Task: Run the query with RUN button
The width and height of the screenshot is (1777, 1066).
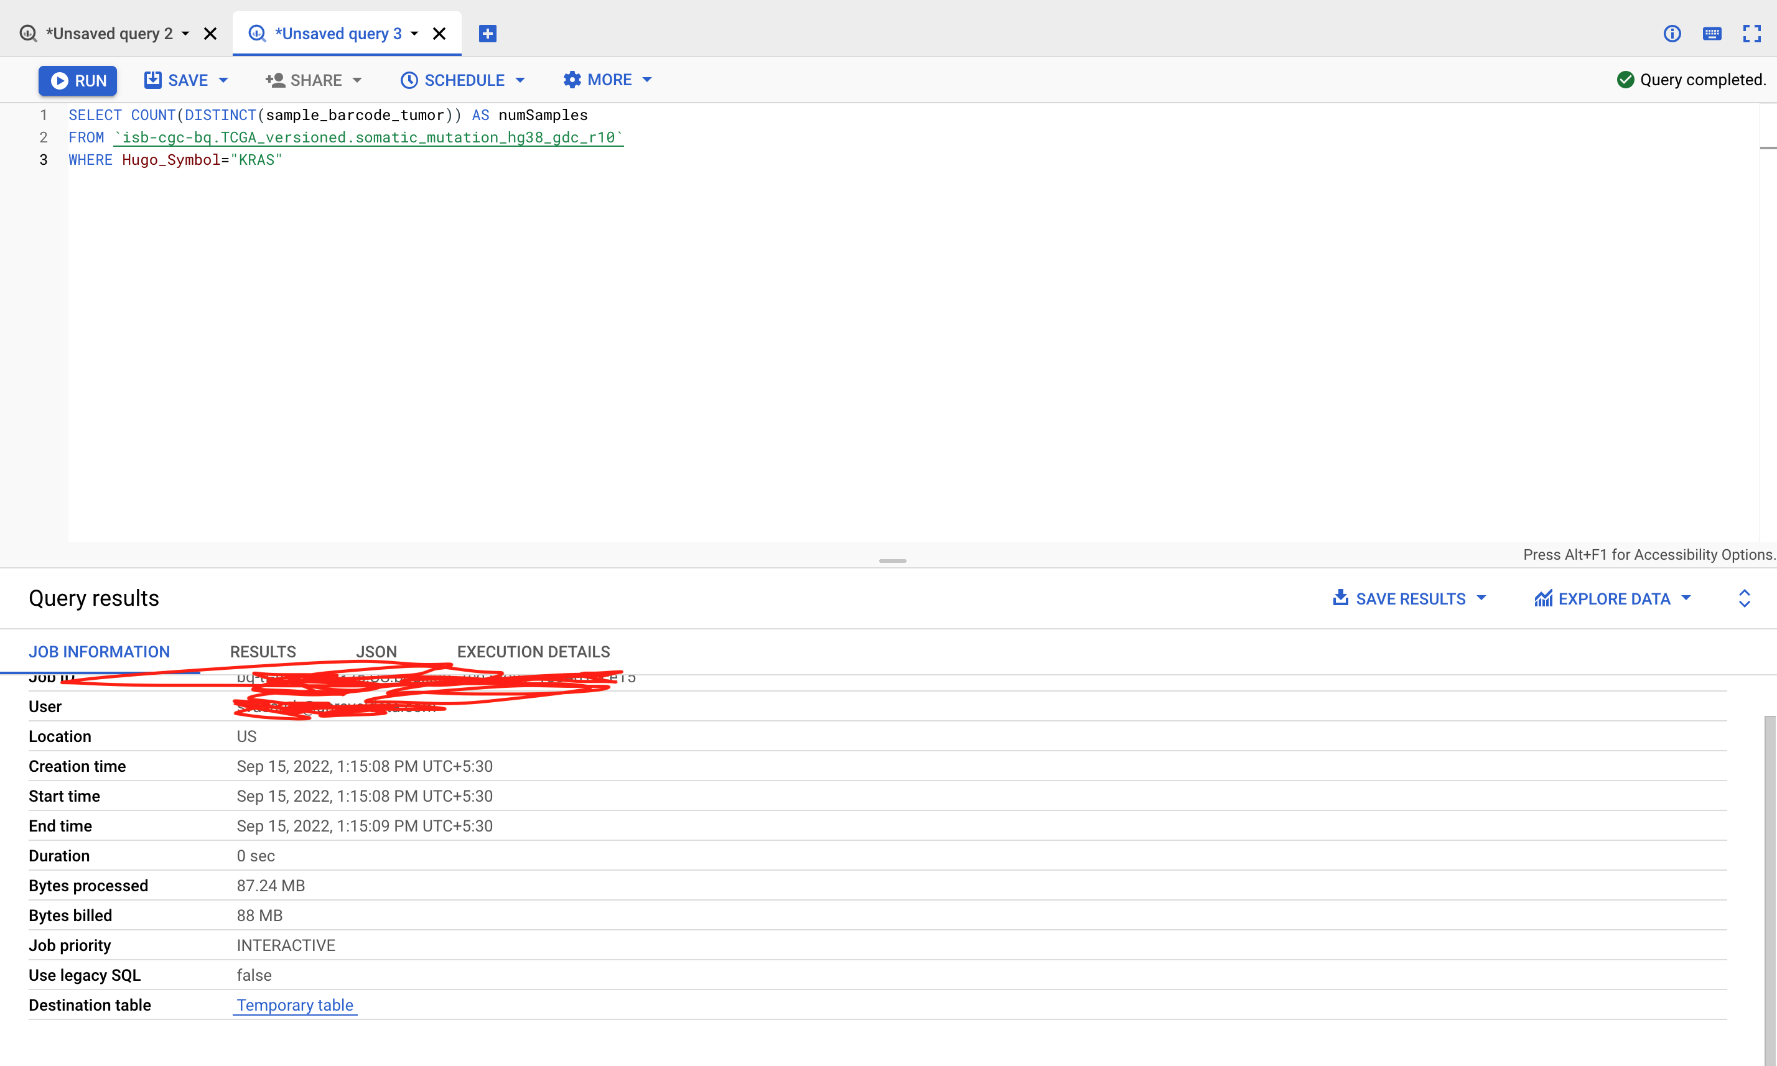Action: coord(78,80)
